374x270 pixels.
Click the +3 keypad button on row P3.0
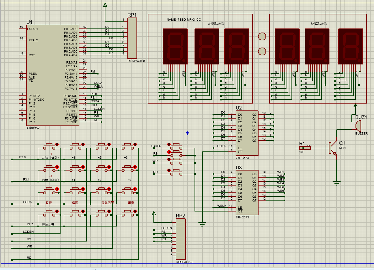[128, 146]
